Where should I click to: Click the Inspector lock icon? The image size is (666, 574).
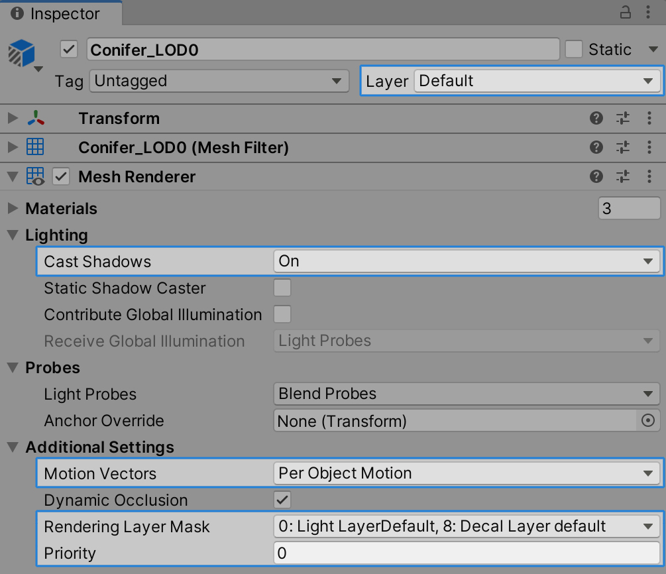pyautogui.click(x=625, y=13)
